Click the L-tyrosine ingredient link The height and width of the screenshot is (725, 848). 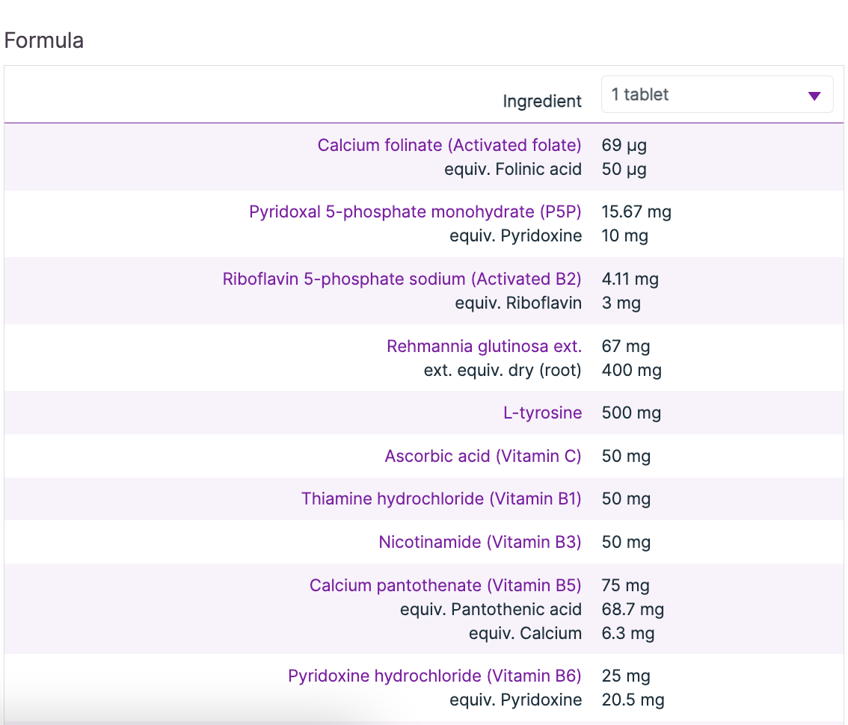click(542, 413)
